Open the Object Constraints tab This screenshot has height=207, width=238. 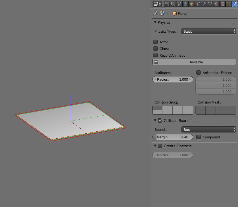pos(198,4)
